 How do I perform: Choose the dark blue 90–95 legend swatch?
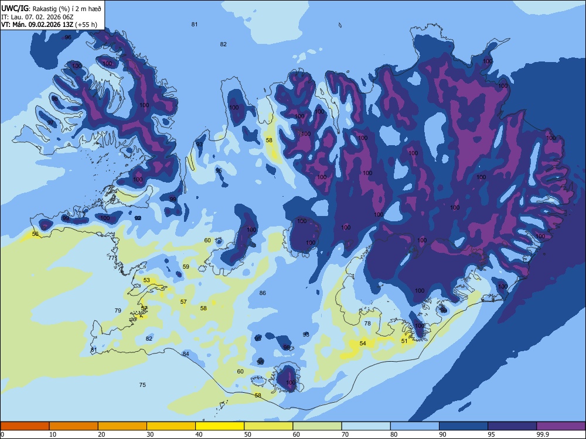pyautogui.click(x=464, y=426)
